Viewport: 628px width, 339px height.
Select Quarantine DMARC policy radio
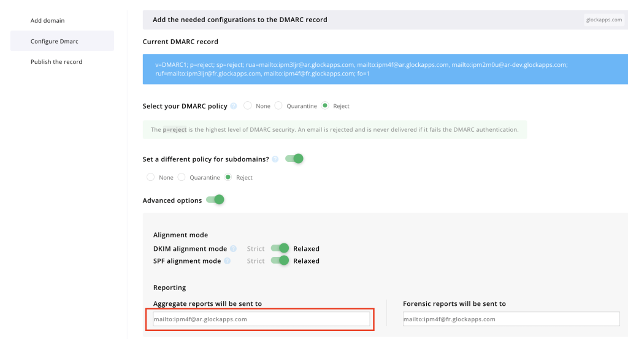(x=278, y=105)
